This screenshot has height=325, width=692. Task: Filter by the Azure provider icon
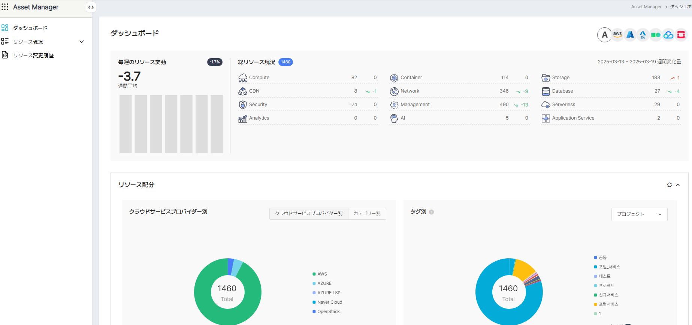(x=630, y=35)
